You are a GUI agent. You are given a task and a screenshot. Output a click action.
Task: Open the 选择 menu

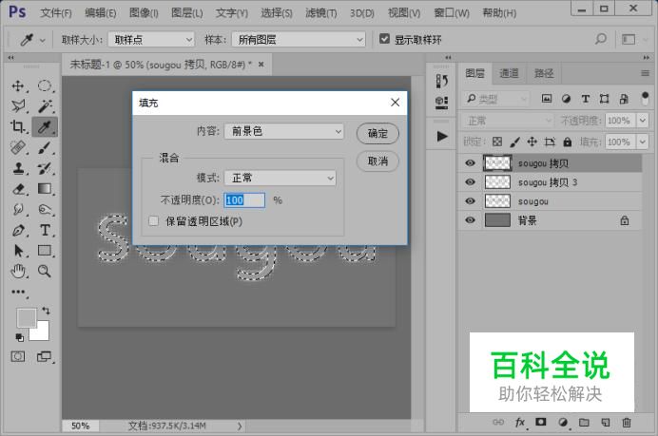coord(276,13)
